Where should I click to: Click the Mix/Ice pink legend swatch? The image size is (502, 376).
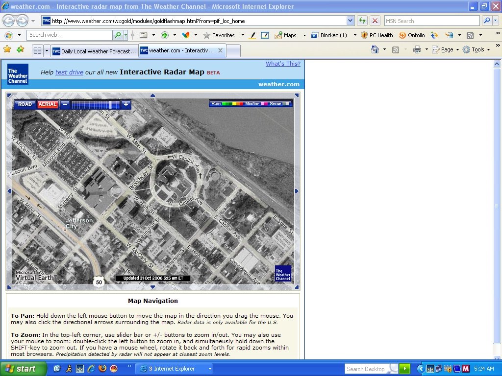264,104
